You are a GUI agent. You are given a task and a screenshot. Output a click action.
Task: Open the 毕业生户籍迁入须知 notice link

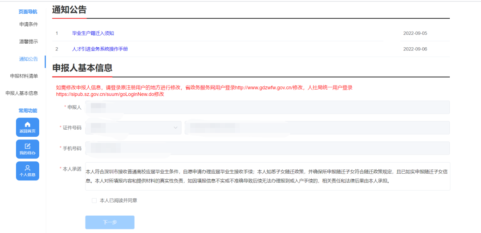[x=93, y=33]
